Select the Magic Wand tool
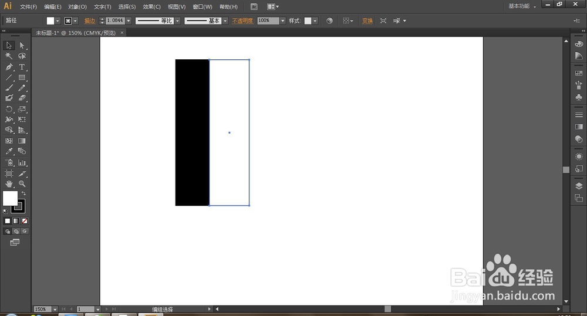 tap(9, 56)
